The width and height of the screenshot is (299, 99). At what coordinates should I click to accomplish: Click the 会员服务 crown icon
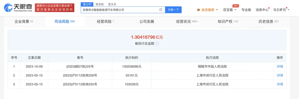(x=199, y=10)
